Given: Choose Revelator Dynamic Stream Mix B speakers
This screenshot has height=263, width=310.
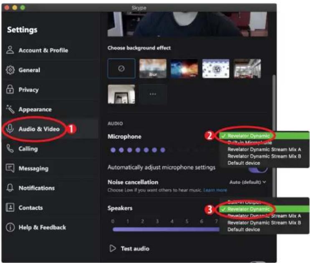Looking at the screenshot, I should (265, 223).
